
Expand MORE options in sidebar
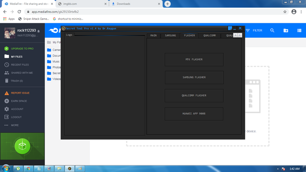click(11, 125)
